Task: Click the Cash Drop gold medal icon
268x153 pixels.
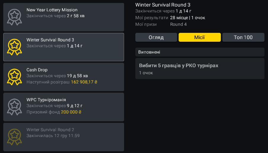Action: click(15, 77)
